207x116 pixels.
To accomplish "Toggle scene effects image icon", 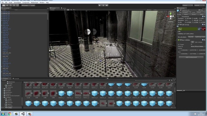I will point(74,10).
